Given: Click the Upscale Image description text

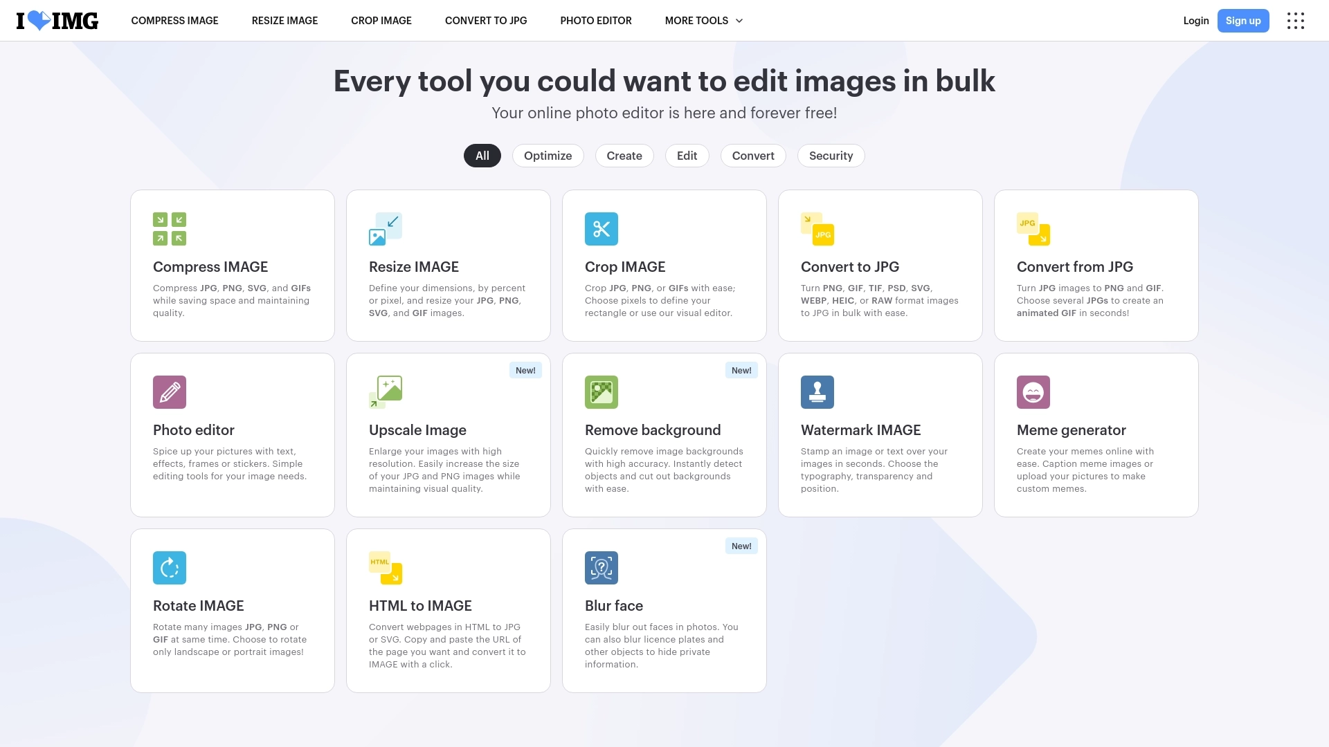Looking at the screenshot, I should pos(444,470).
